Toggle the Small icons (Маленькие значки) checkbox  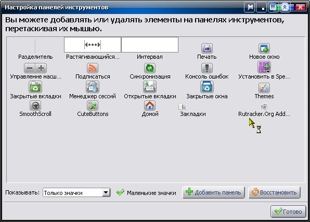pyautogui.click(x=120, y=192)
